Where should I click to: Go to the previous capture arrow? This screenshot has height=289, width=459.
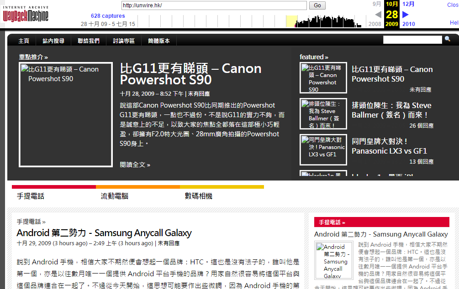[378, 15]
